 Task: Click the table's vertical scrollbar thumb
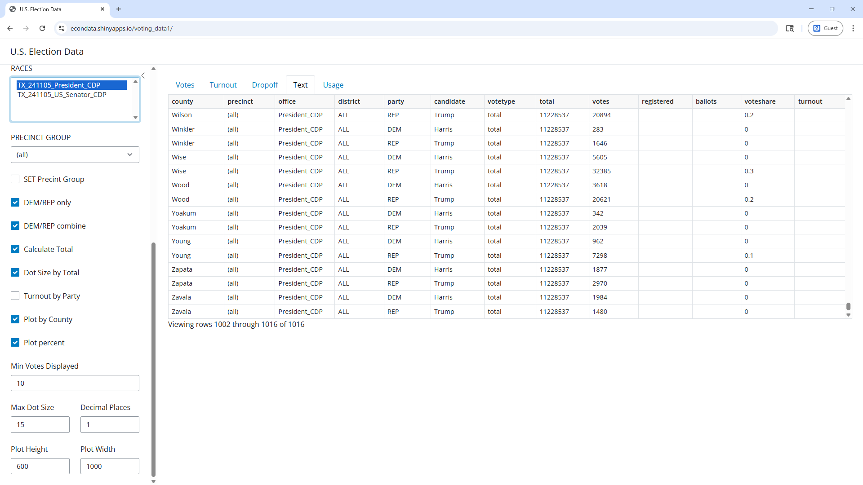[x=848, y=306]
